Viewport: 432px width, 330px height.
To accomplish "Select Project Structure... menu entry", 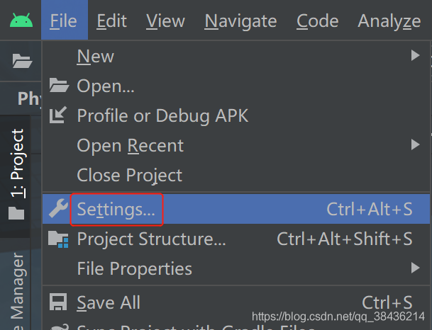I will pyautogui.click(x=152, y=239).
